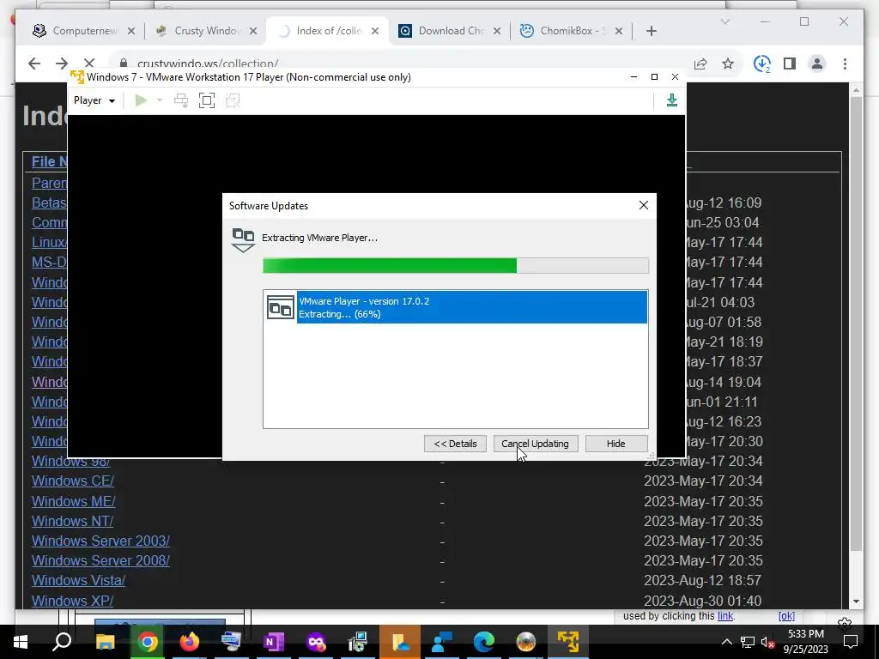Click the Cancel Updating button

click(536, 444)
